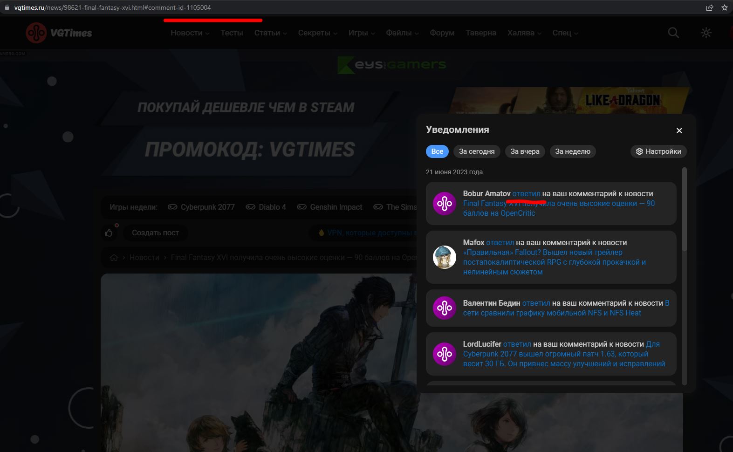
Task: Close the Уведомления panel
Action: point(679,130)
